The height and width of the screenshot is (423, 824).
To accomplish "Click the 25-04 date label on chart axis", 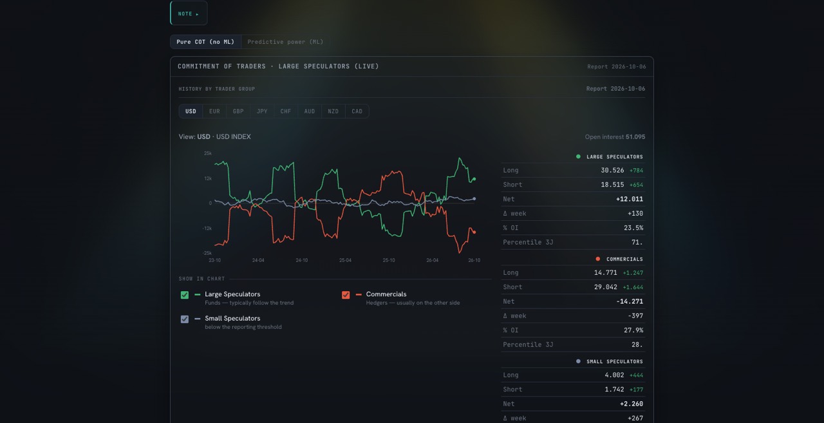I will [345, 260].
